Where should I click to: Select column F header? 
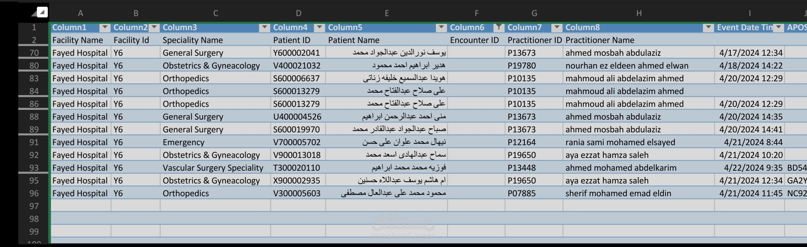click(x=476, y=13)
